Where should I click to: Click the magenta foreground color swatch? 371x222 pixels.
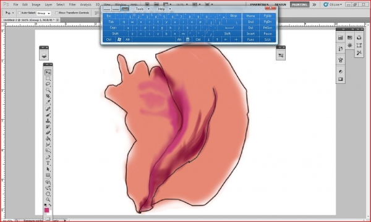(46, 210)
